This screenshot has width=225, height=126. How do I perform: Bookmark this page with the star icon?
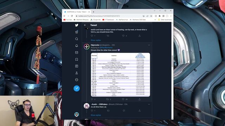[x=151, y=16]
